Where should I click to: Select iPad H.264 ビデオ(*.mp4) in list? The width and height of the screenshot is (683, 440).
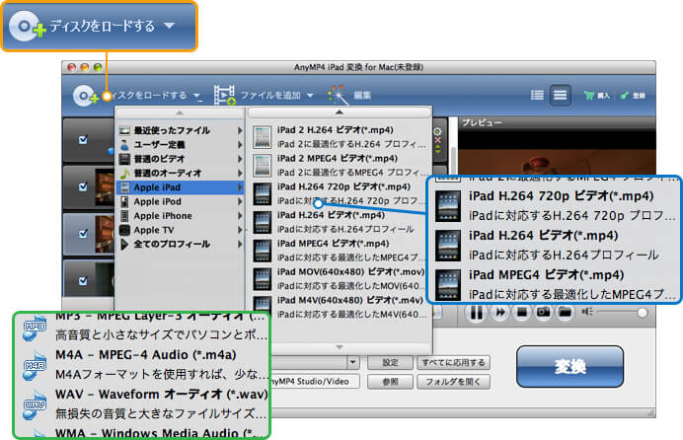(340, 222)
